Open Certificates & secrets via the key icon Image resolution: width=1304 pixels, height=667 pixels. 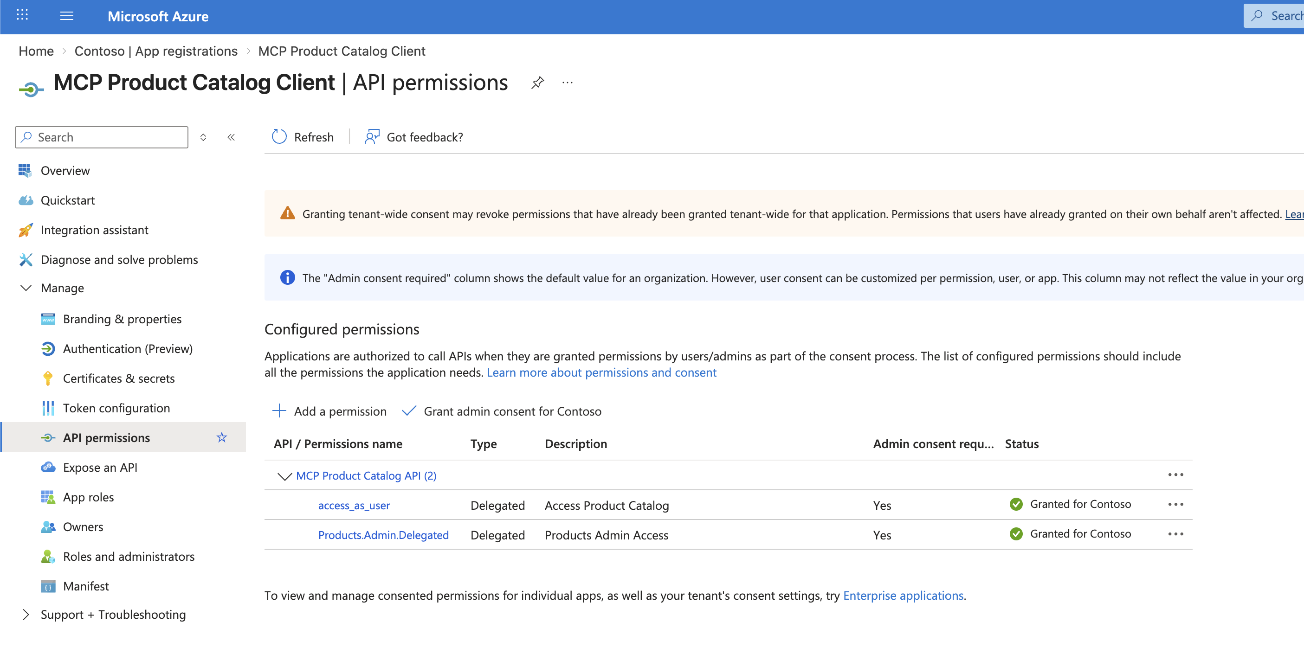[48, 378]
